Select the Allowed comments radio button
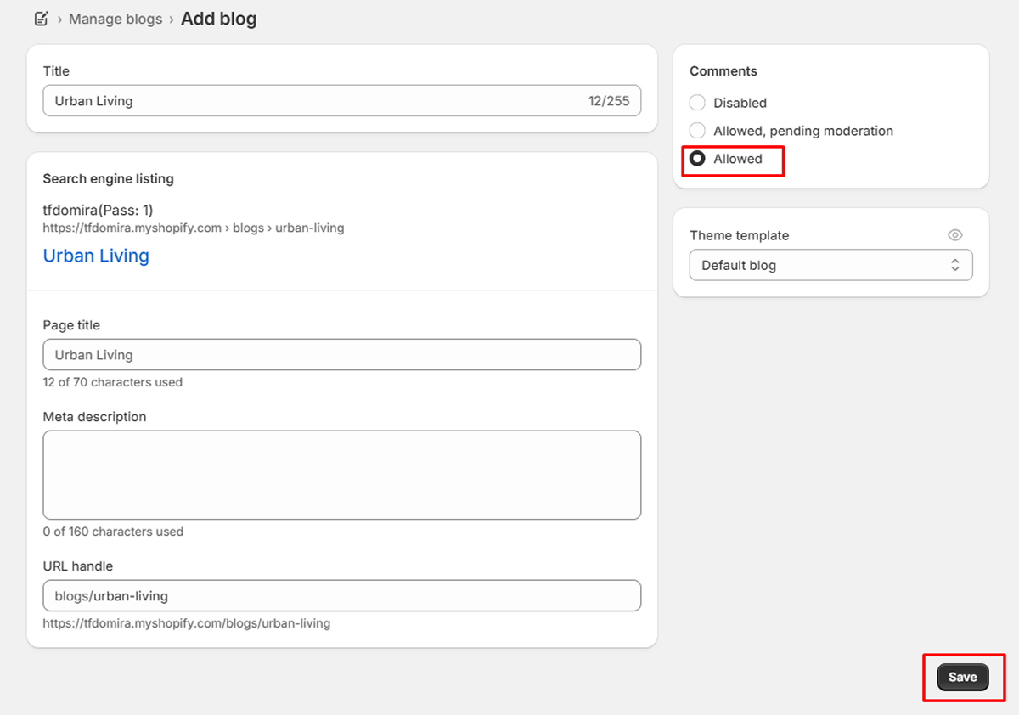Screen dimensions: 1019x715 [697, 159]
